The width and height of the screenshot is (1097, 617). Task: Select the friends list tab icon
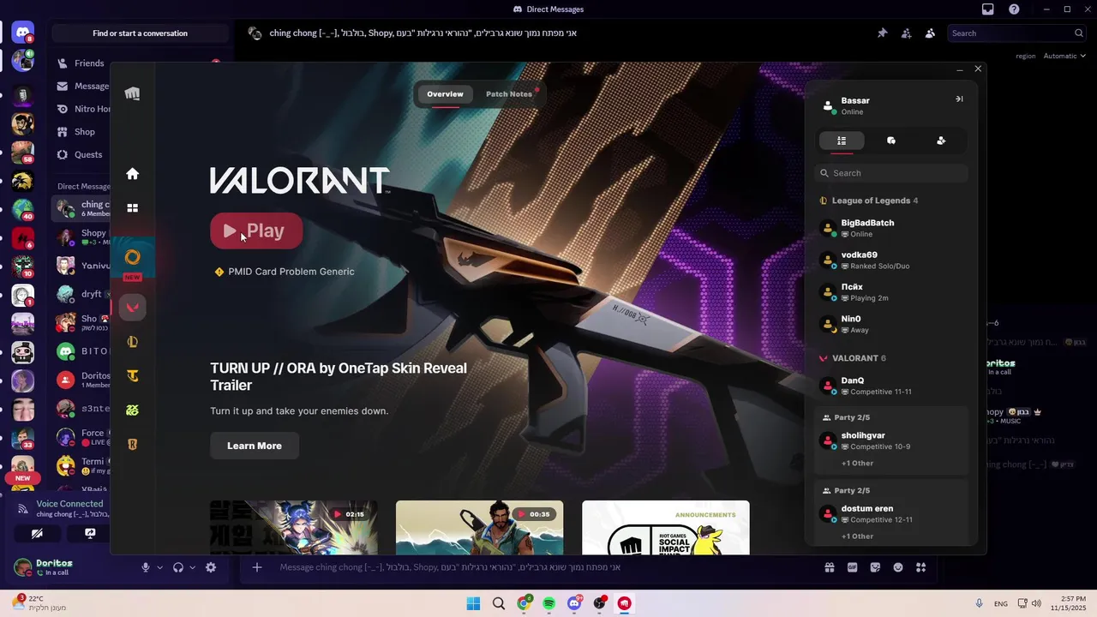click(842, 141)
